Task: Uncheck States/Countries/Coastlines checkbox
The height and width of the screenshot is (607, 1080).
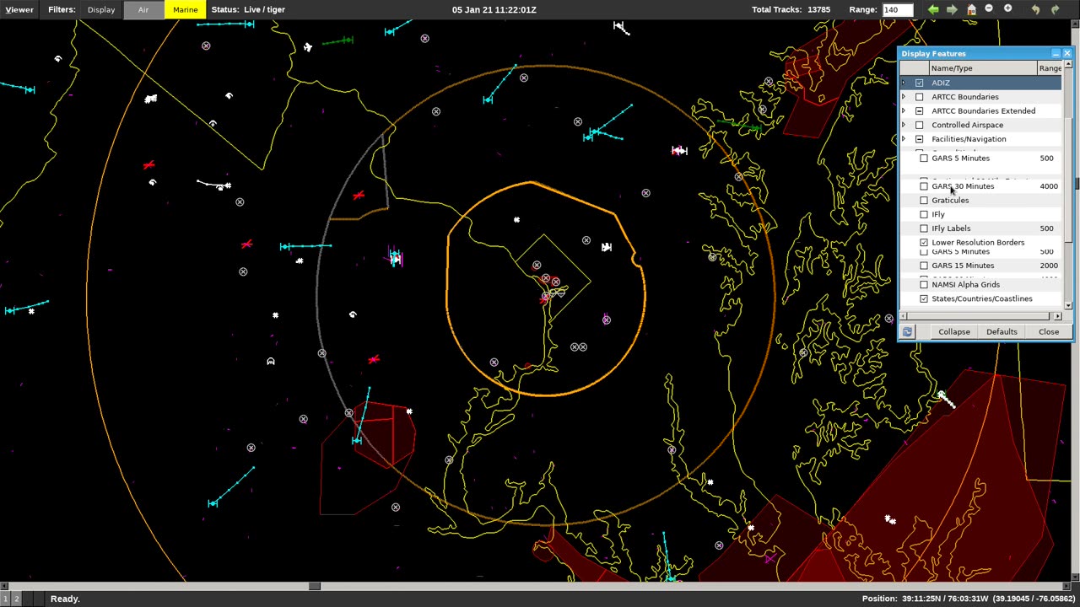Action: click(924, 299)
